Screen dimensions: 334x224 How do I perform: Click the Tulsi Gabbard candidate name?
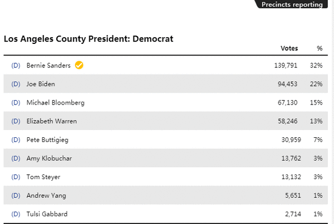47,214
